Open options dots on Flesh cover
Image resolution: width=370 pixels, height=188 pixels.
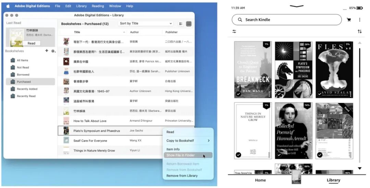coord(351,94)
